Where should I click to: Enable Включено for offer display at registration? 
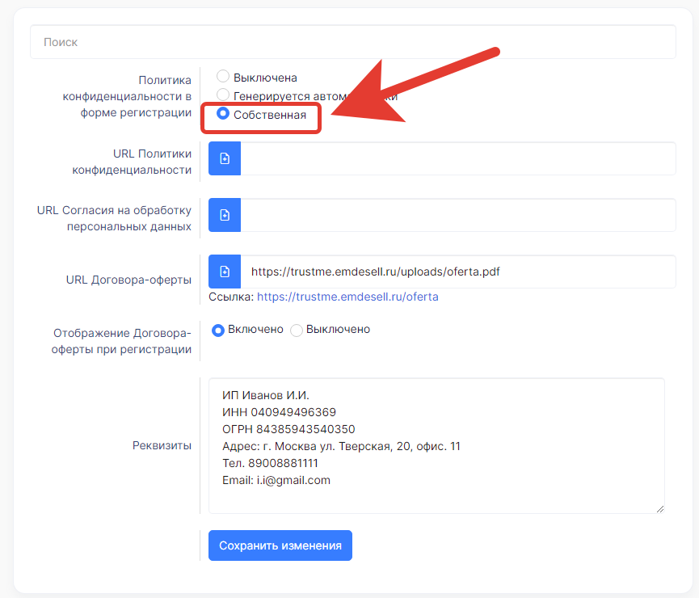click(x=217, y=330)
